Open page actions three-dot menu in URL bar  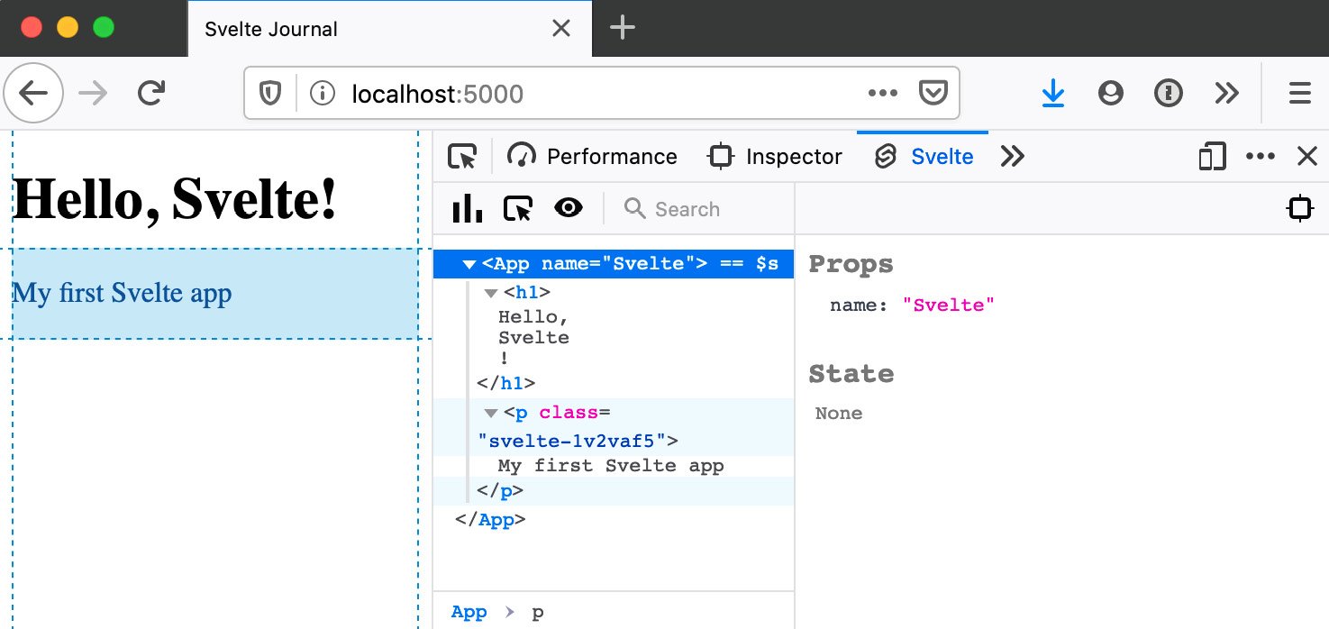[x=882, y=93]
